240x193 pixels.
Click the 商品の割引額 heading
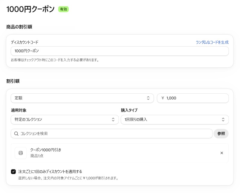click(x=19, y=27)
